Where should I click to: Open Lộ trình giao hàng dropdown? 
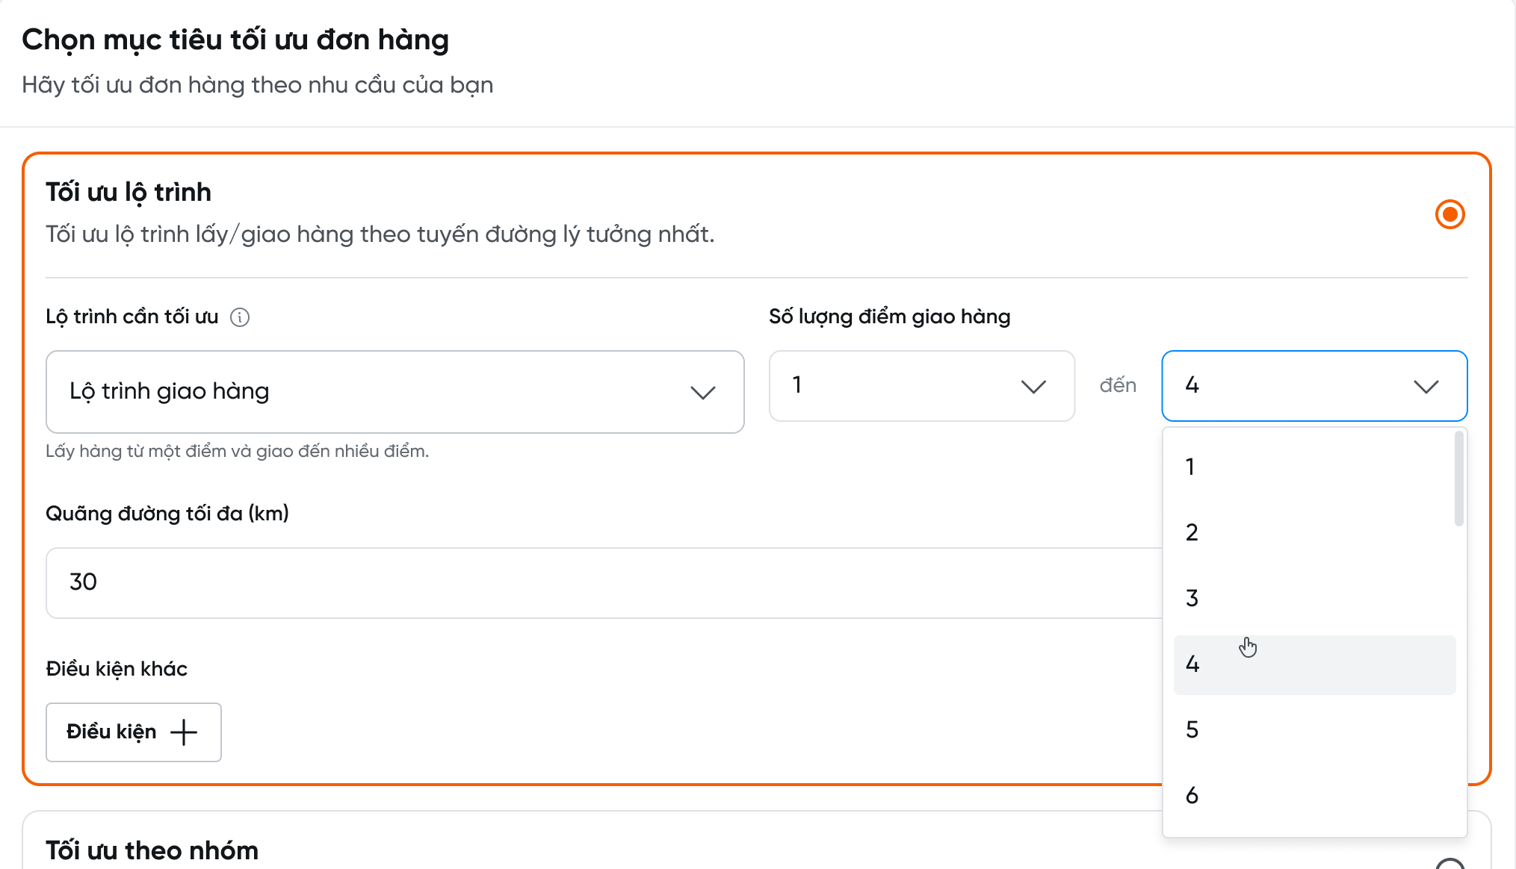pyautogui.click(x=395, y=392)
